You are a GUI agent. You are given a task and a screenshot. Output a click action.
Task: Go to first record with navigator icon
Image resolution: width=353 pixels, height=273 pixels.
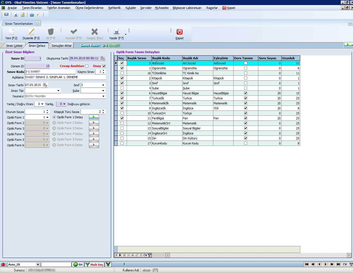tap(307, 264)
